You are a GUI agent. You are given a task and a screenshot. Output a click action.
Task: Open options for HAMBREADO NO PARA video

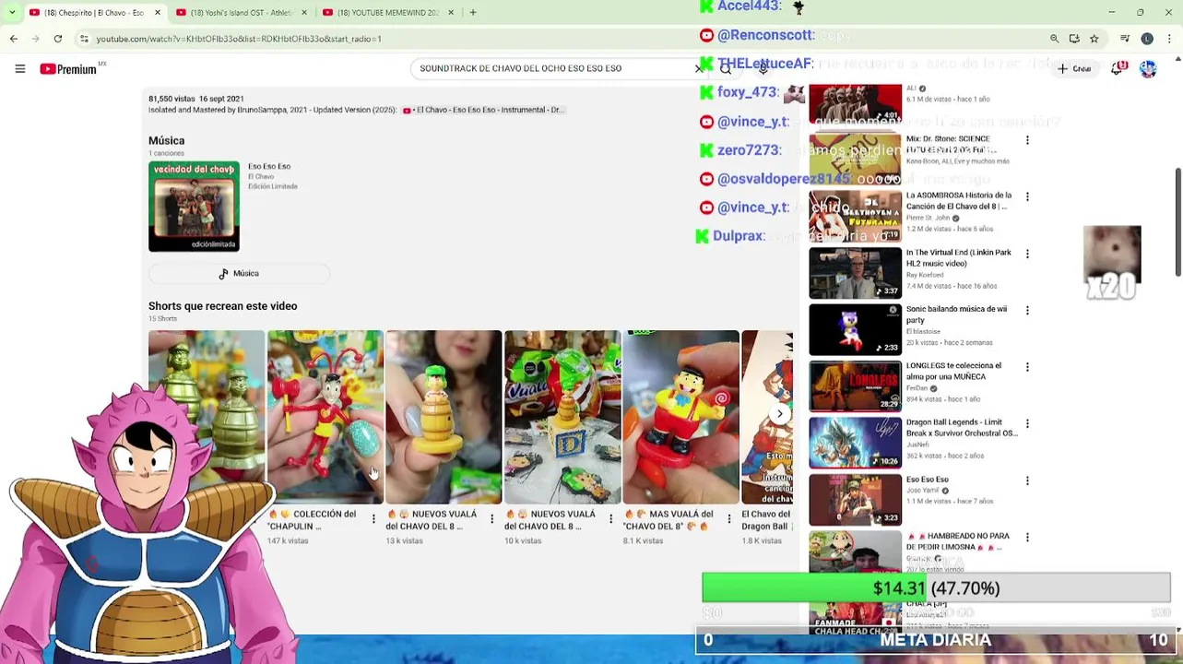tap(1027, 538)
